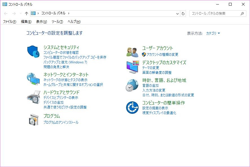250x167 pixels.
Task: Expand the カテゴリ view-by dropdown
Action: 213,33
